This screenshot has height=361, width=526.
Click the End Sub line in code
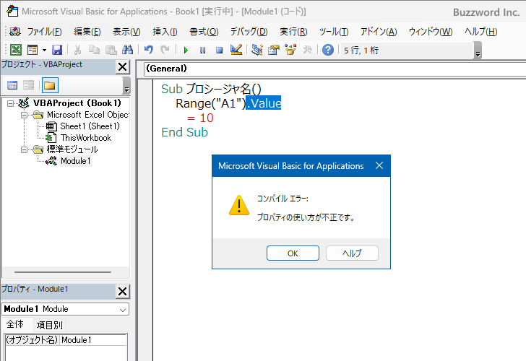point(184,132)
